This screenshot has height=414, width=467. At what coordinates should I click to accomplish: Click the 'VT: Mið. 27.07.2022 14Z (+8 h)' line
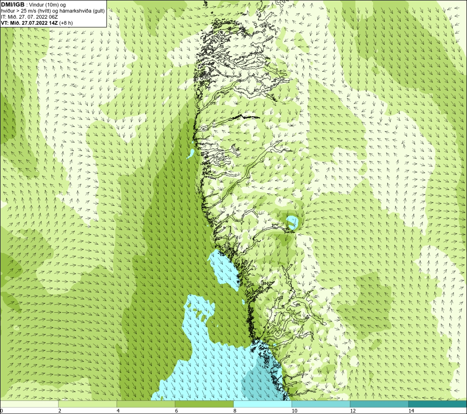[37, 22]
